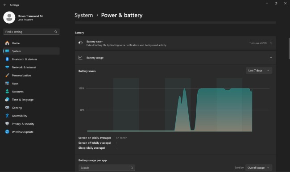Click the Home house icon
The width and height of the screenshot is (290, 172).
(7, 43)
